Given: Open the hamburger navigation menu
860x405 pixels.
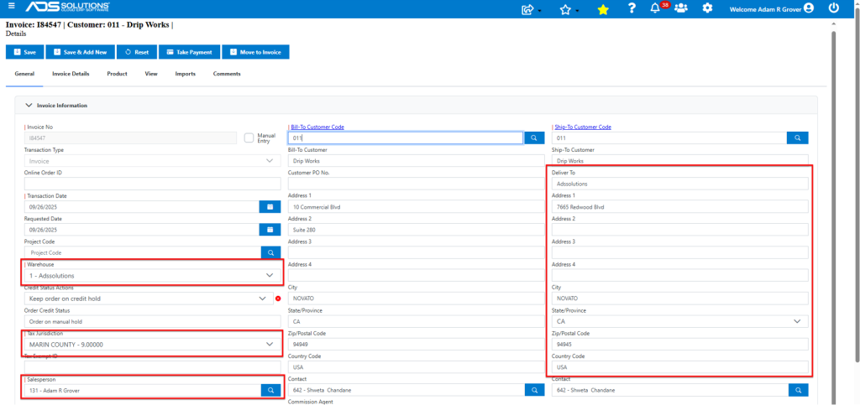Looking at the screenshot, I should click(x=12, y=6).
